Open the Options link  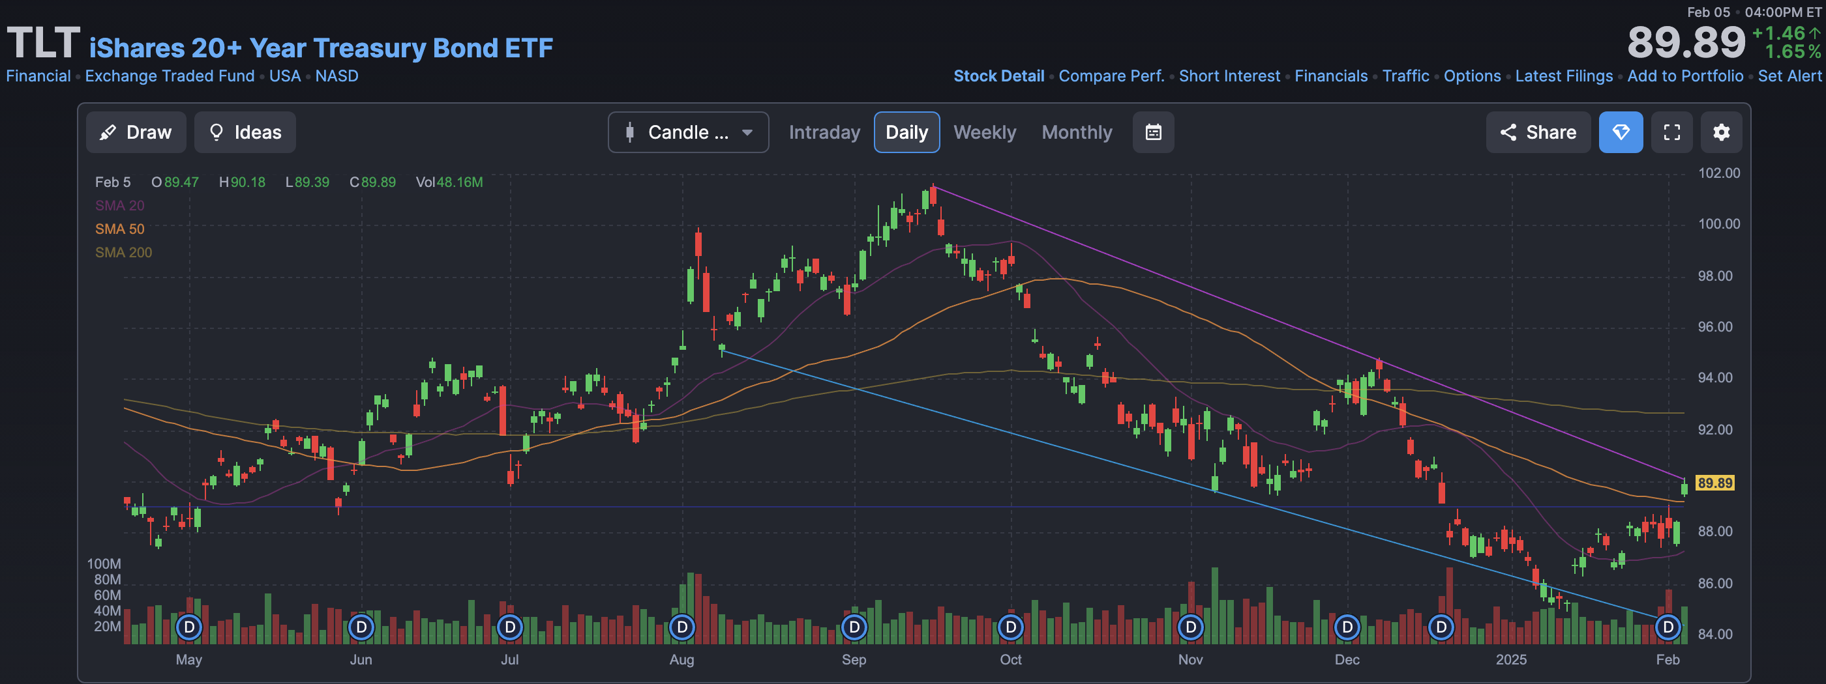[1473, 76]
